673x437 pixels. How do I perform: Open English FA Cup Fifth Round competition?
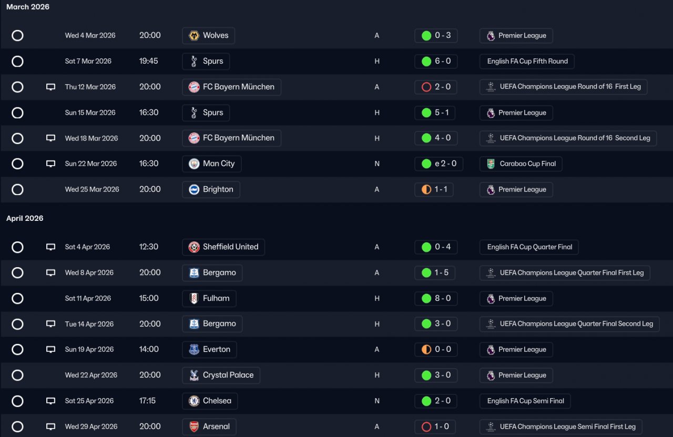pyautogui.click(x=527, y=61)
